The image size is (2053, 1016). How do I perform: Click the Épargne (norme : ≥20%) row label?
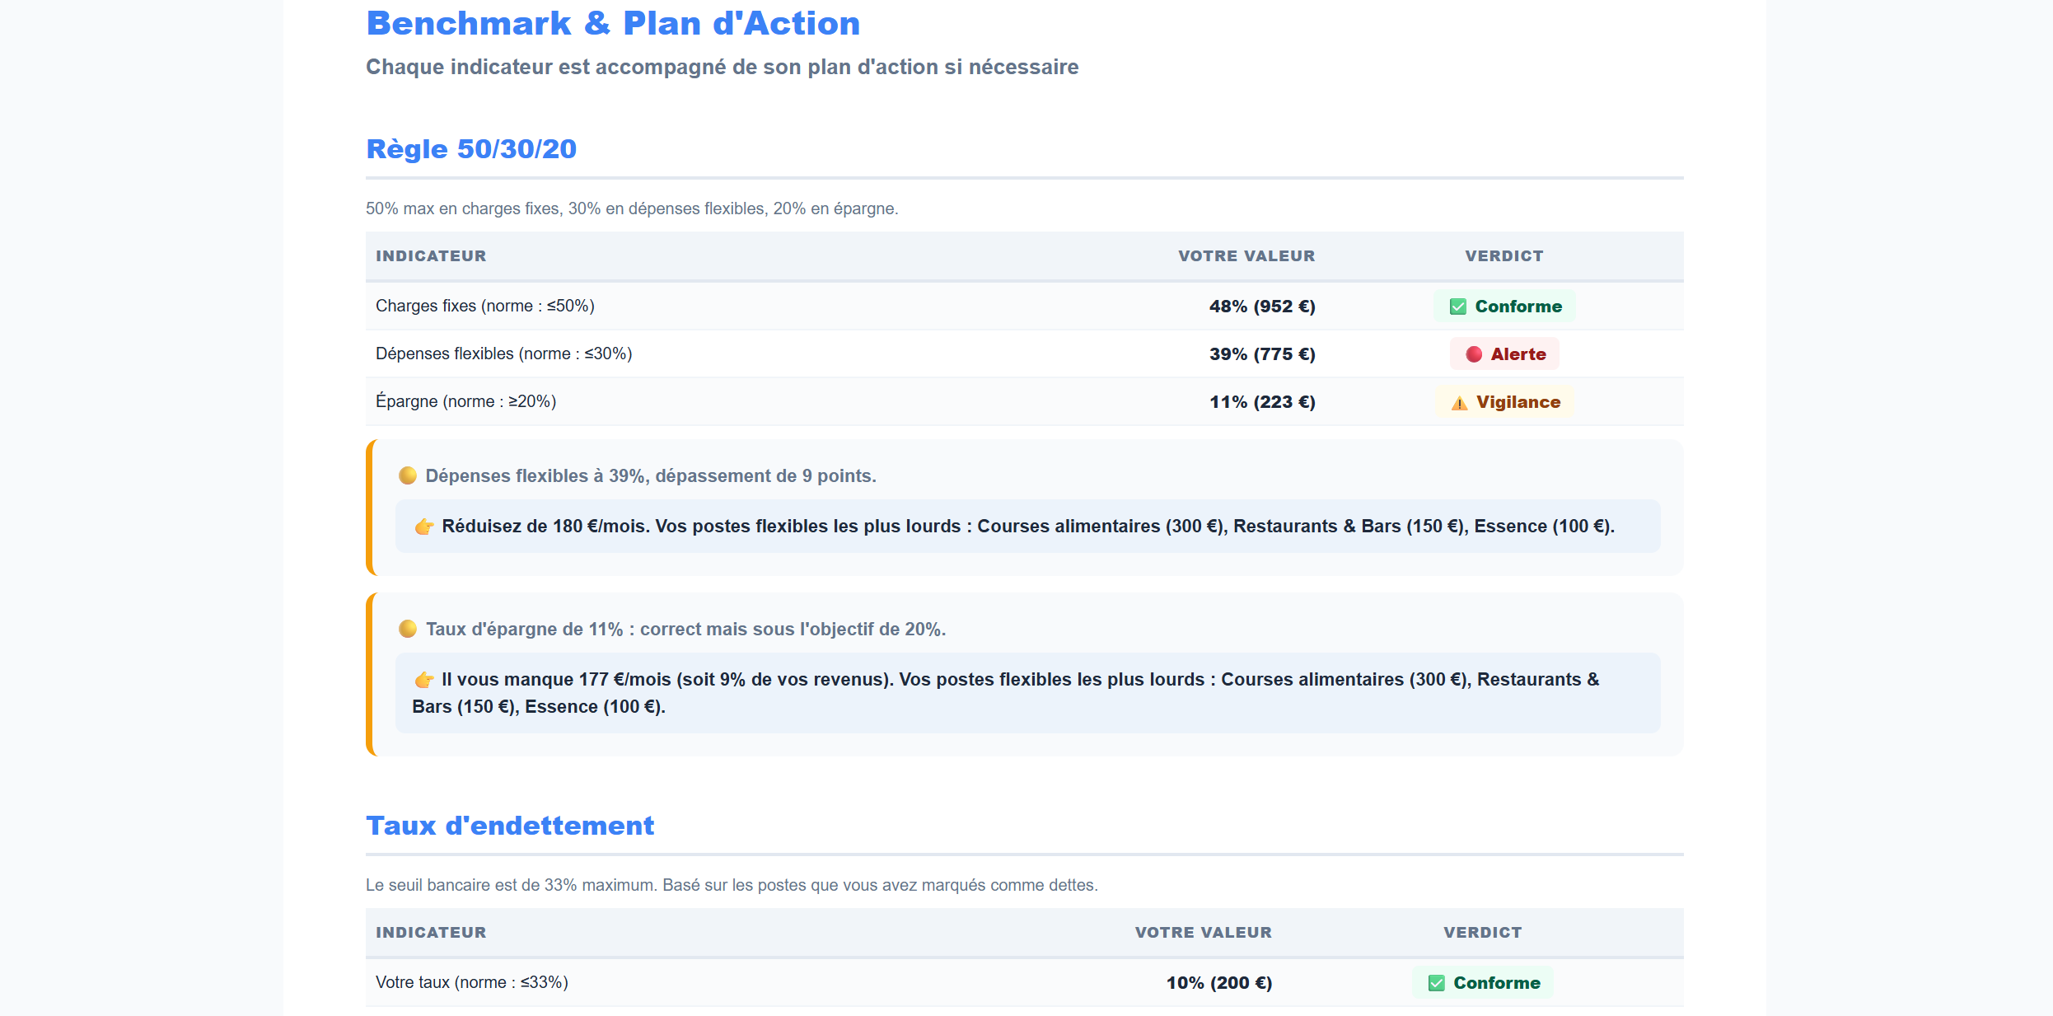pyautogui.click(x=466, y=401)
